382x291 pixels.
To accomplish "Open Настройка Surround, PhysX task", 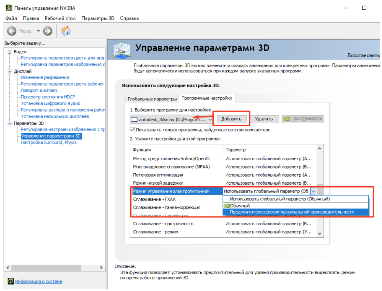I will coord(49,142).
